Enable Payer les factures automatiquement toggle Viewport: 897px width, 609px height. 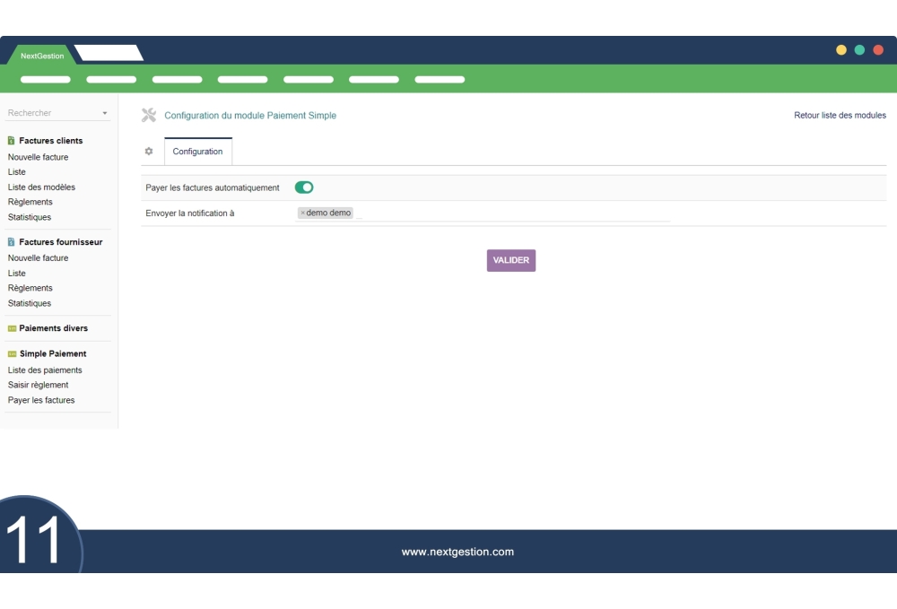click(x=304, y=187)
